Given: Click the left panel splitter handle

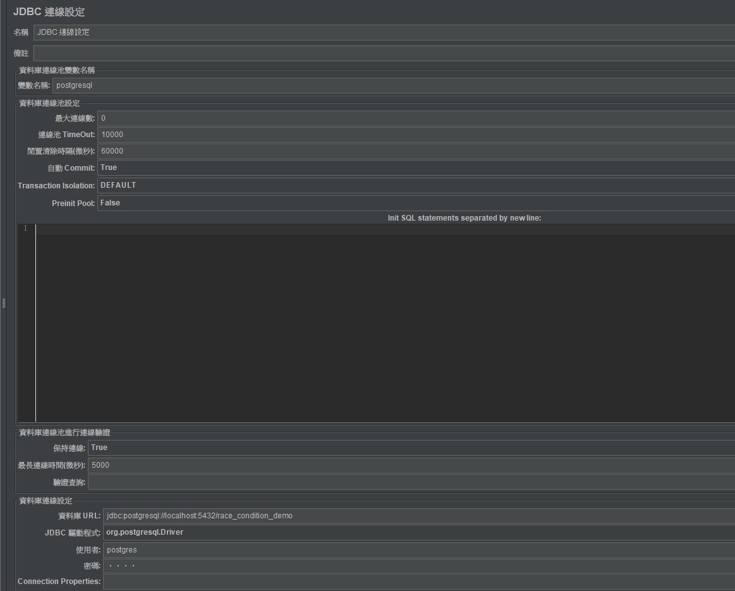Looking at the screenshot, I should click(x=3, y=303).
